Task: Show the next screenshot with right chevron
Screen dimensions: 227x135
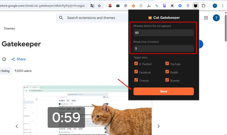Action: coord(159,126)
